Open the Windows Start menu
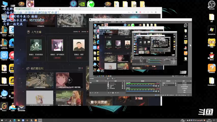 (x=2, y=120)
